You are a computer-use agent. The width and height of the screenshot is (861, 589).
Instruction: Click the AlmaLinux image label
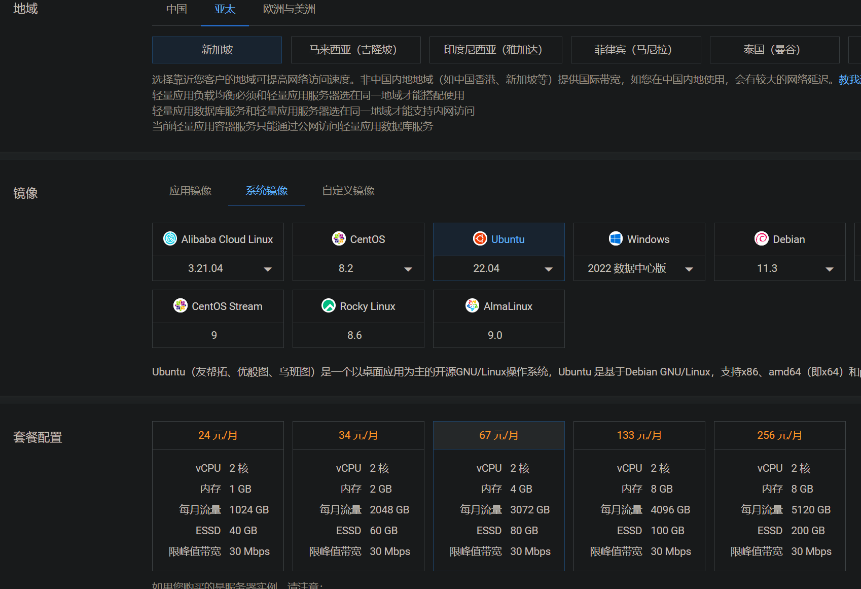[x=508, y=306]
